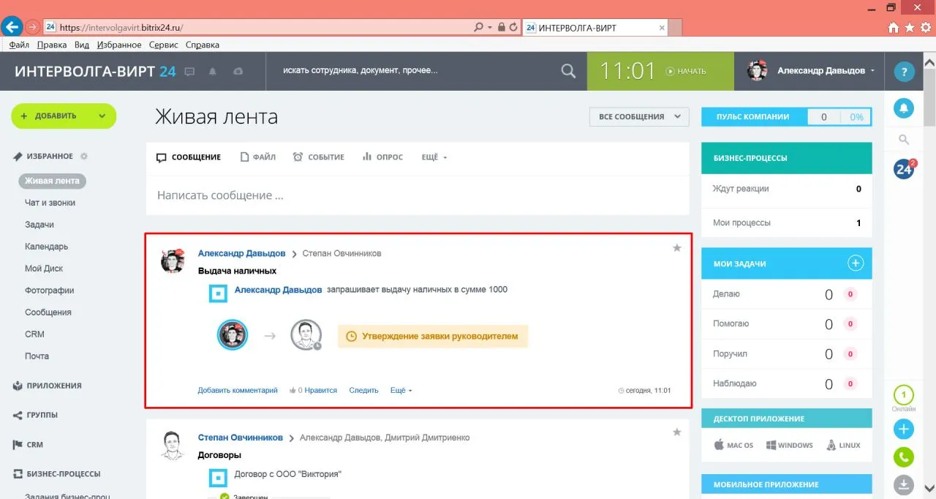The image size is (936, 499).
Task: Start workday with Начать button
Action: pos(686,72)
